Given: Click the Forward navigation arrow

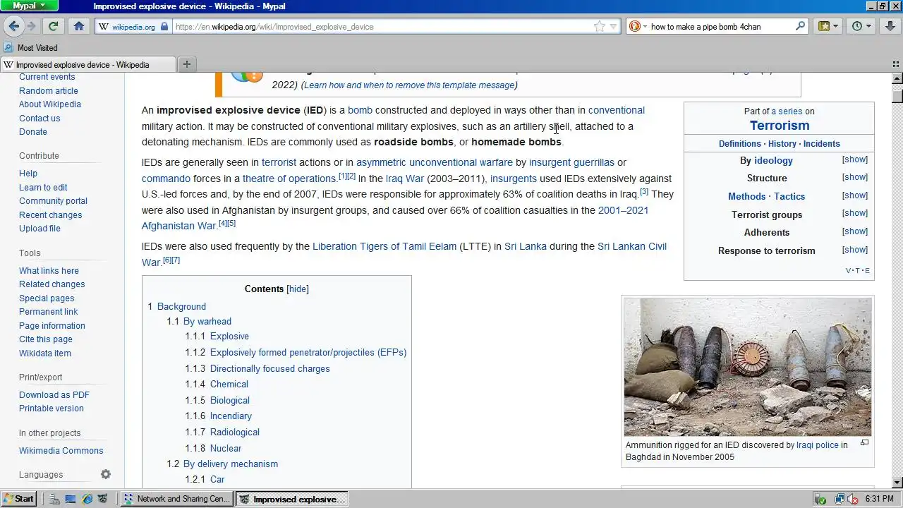Looking at the screenshot, I should point(31,26).
